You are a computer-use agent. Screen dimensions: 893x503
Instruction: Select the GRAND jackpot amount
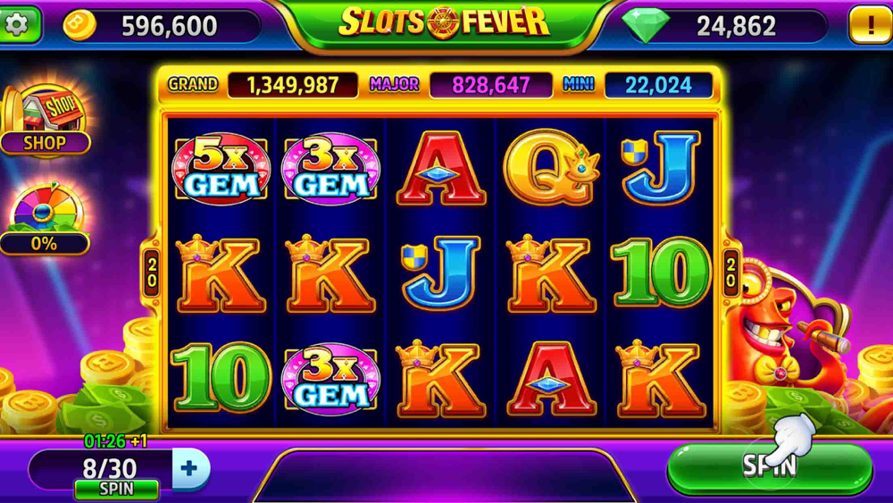[293, 85]
